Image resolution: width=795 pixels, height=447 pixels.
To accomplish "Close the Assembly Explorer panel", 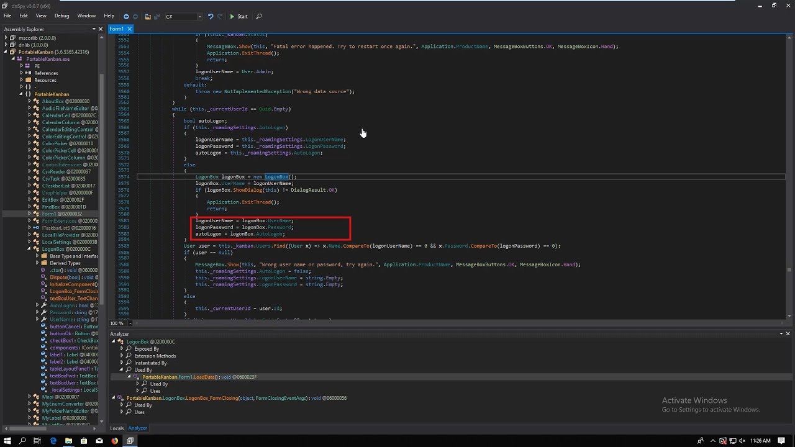I will pos(101,29).
